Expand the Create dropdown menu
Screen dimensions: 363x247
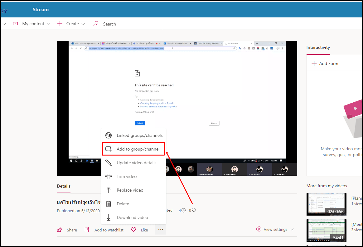pos(83,24)
